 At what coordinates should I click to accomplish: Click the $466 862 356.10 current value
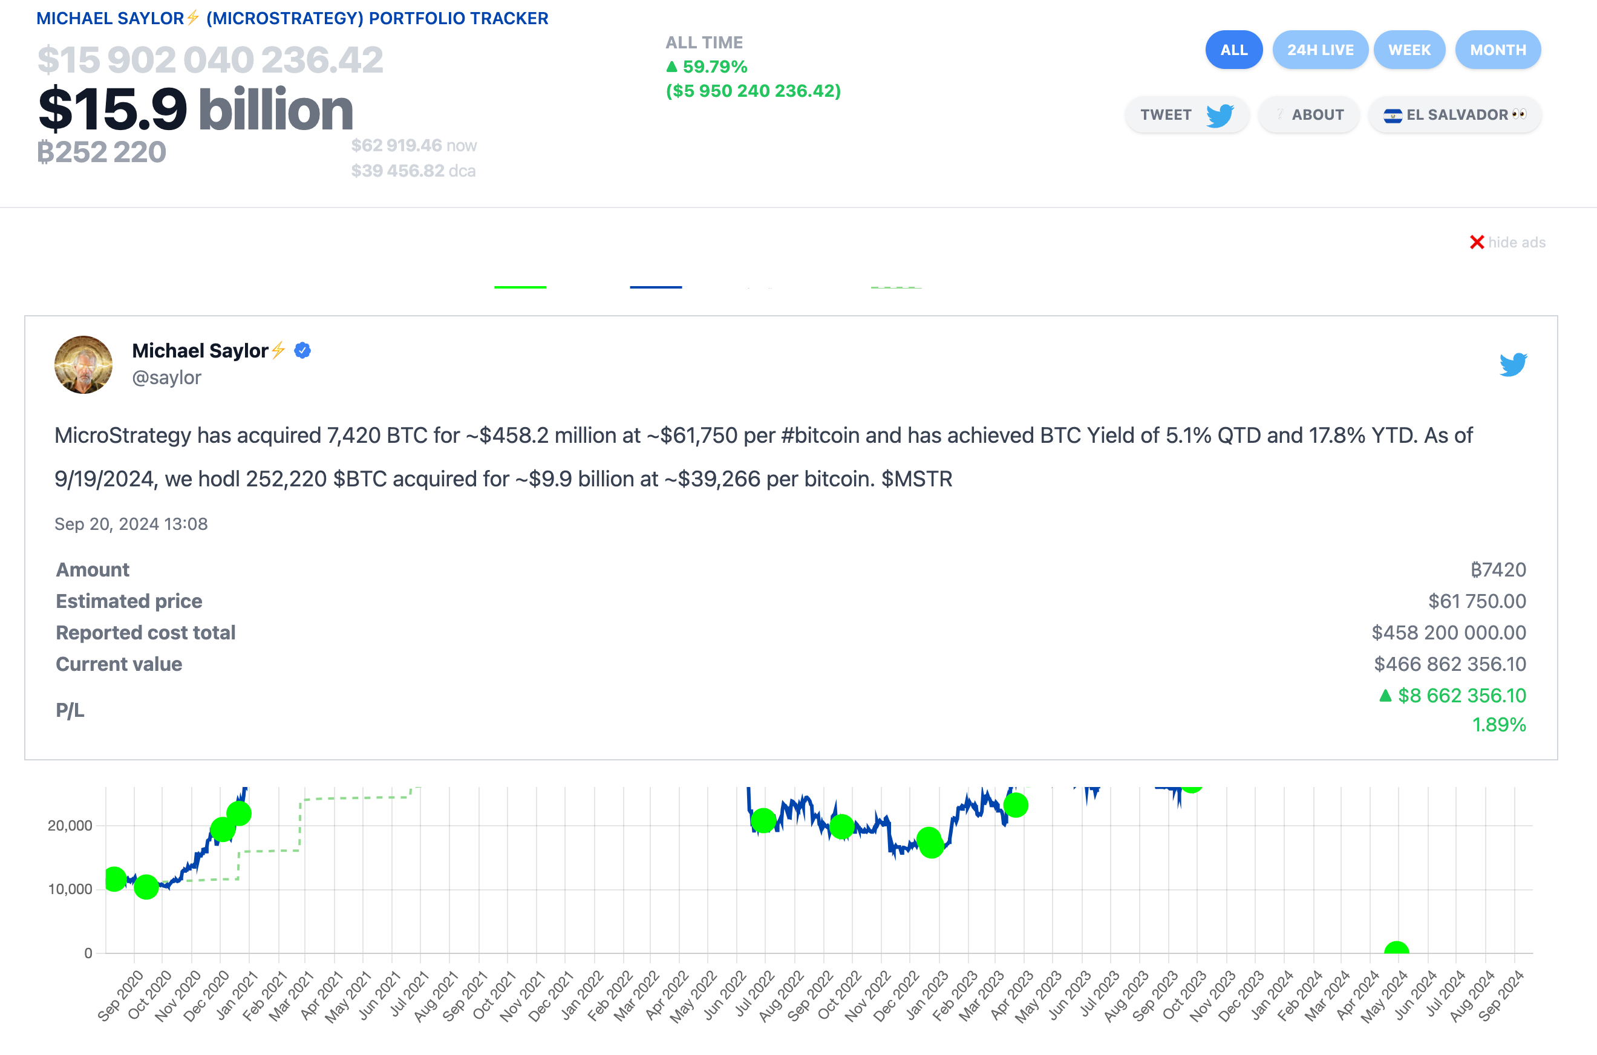[1449, 664]
